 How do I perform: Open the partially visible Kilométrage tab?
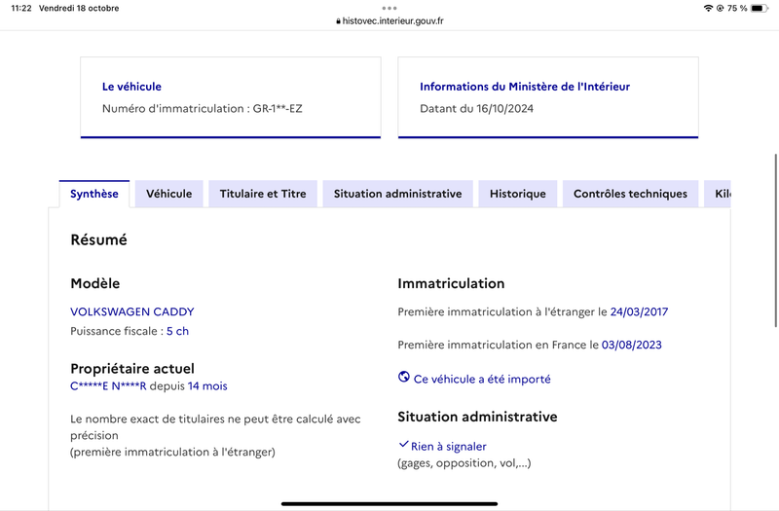click(718, 194)
